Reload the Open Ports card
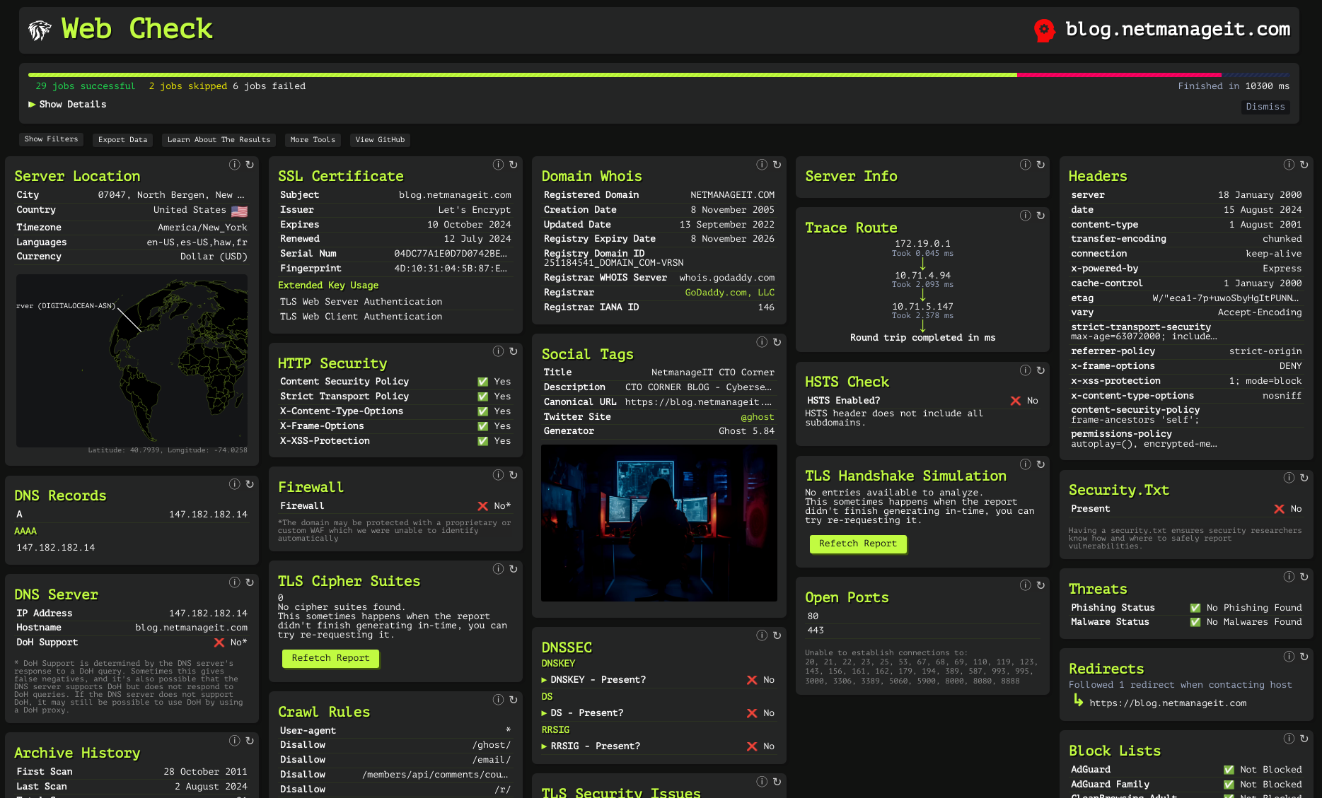The width and height of the screenshot is (1322, 798). [x=1040, y=585]
